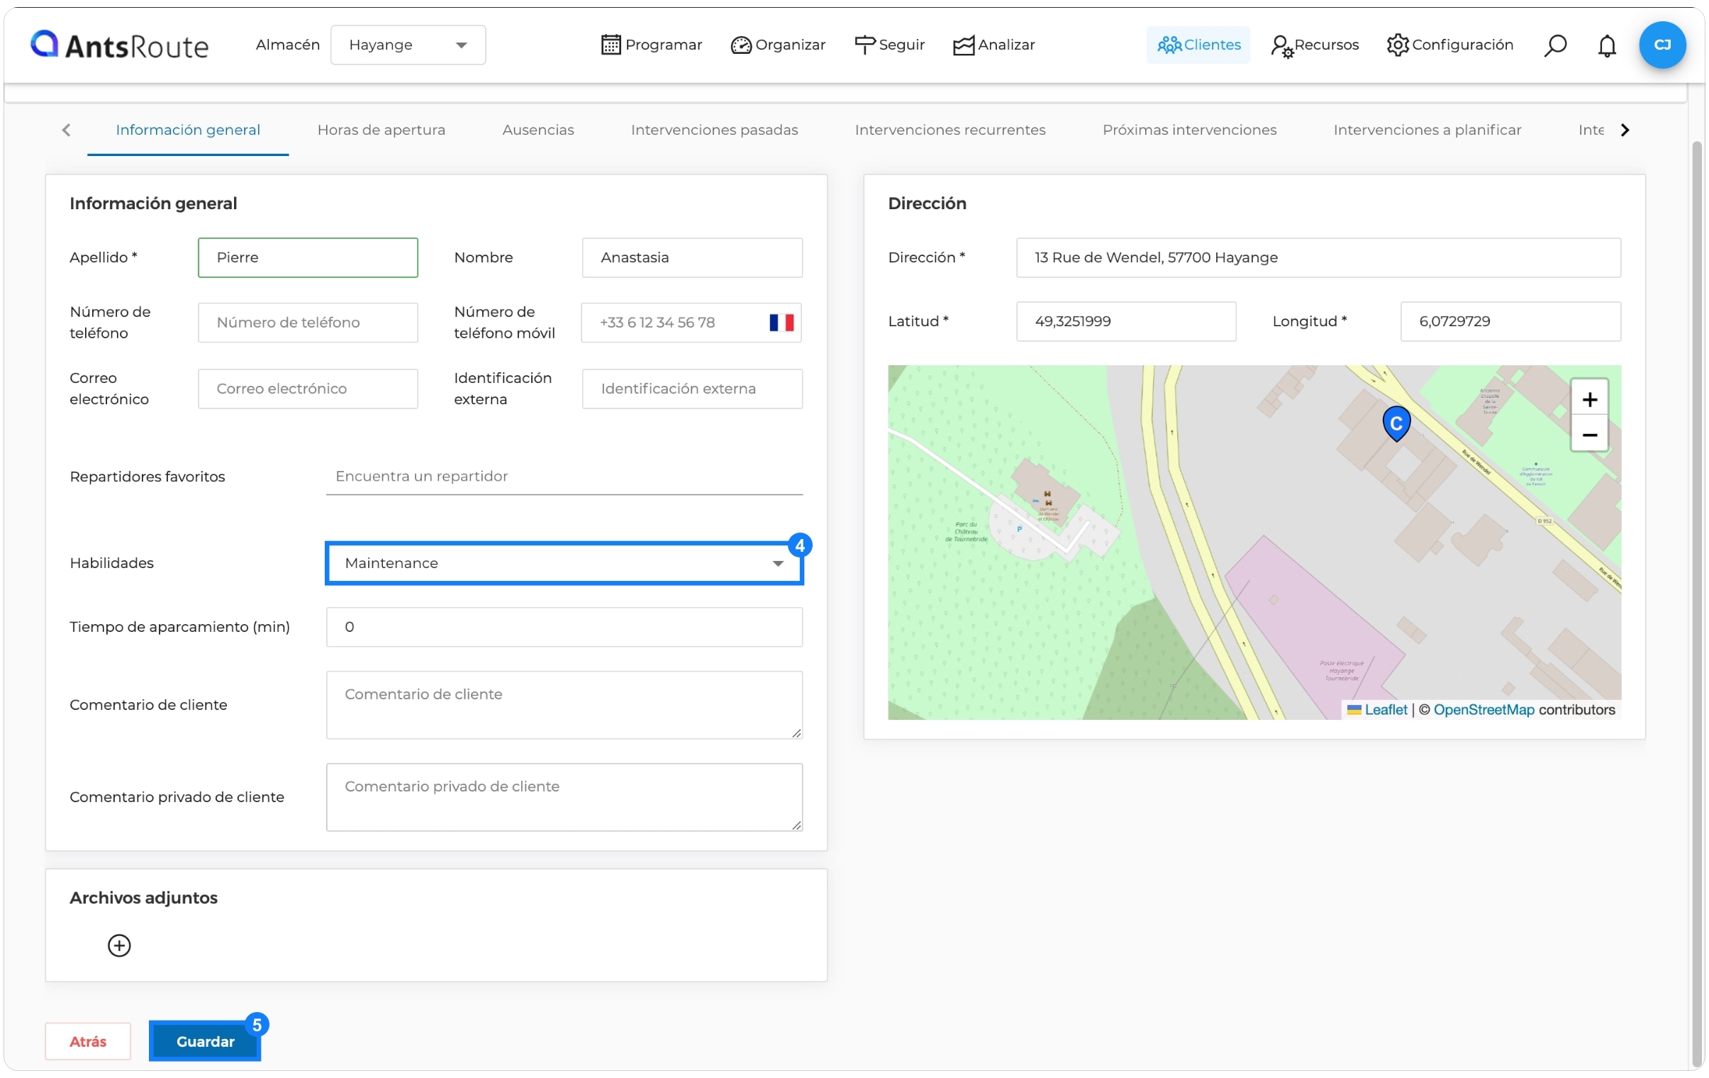Open the Analizar menu
This screenshot has width=1709, height=1078.
(993, 45)
